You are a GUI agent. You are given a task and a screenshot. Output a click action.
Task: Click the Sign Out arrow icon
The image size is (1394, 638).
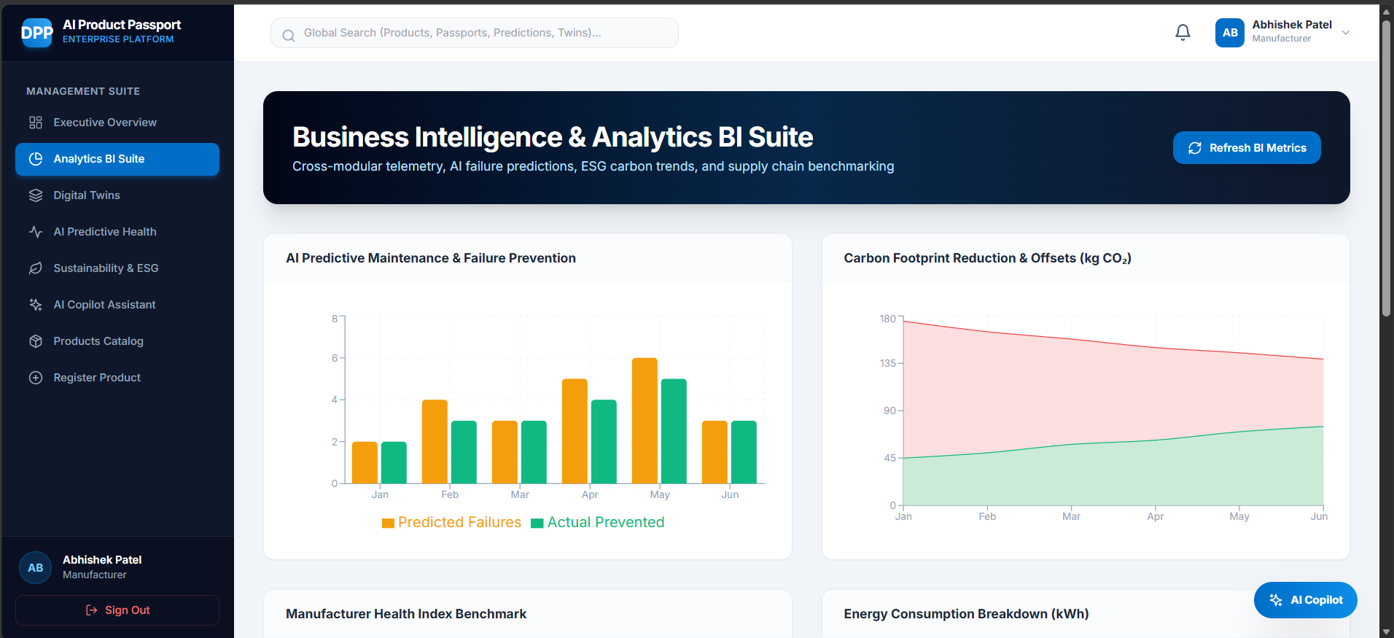[x=92, y=610]
